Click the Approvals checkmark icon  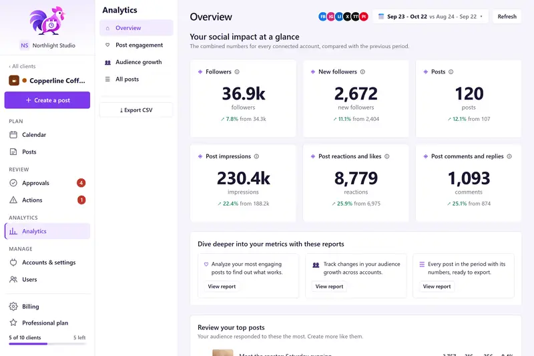13,183
